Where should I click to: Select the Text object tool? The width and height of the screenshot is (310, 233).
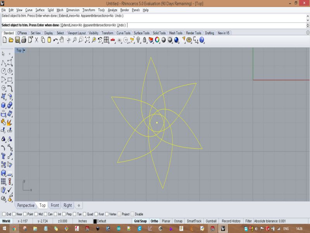[3, 156]
